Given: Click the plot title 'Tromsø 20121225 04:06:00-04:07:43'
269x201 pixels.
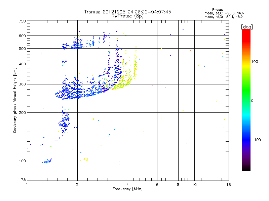Looking at the screenshot, I should (127, 12).
